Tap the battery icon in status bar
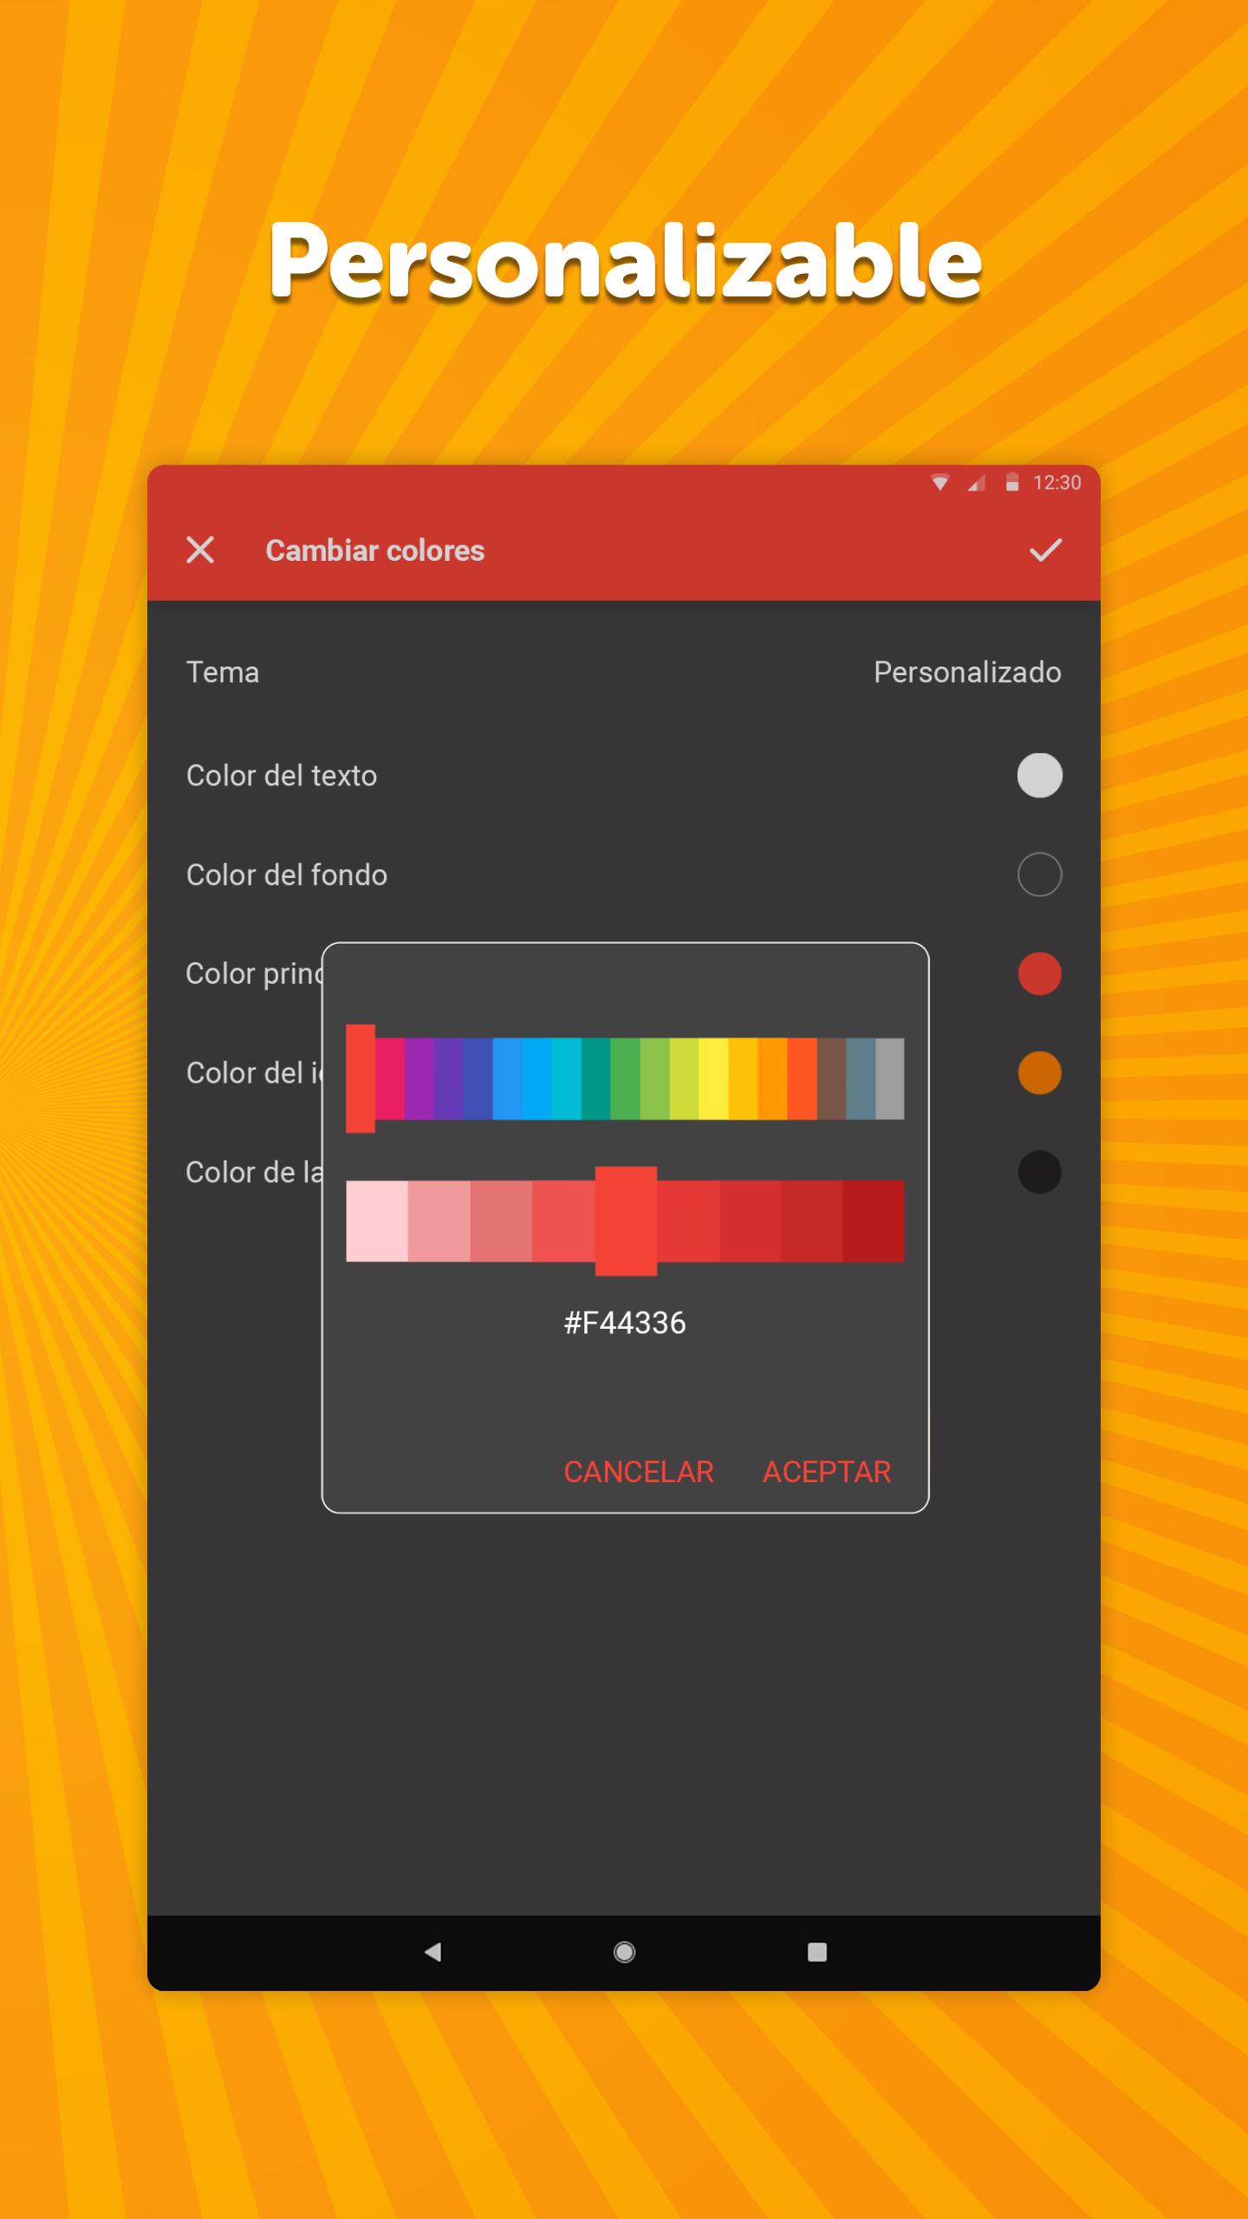The height and width of the screenshot is (2219, 1248). 1011,483
